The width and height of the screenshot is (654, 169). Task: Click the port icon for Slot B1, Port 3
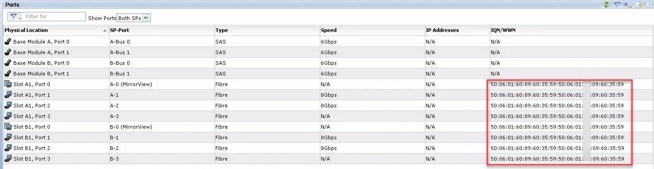pyautogui.click(x=8, y=158)
